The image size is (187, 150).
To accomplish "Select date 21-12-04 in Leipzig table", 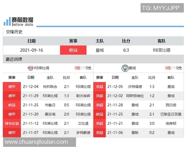I will pyautogui.click(x=31, y=87).
